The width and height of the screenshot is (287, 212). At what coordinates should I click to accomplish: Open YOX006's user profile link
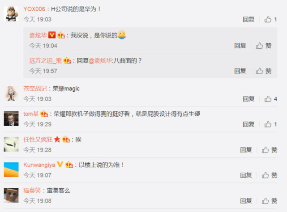[x=34, y=9]
